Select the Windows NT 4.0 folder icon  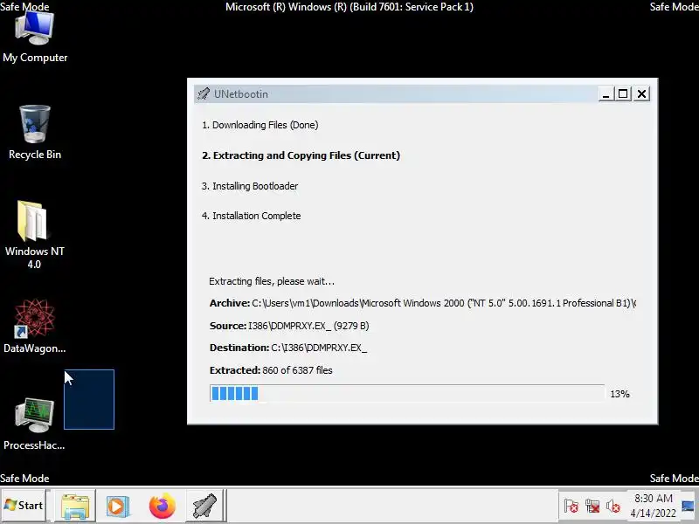pos(35,235)
